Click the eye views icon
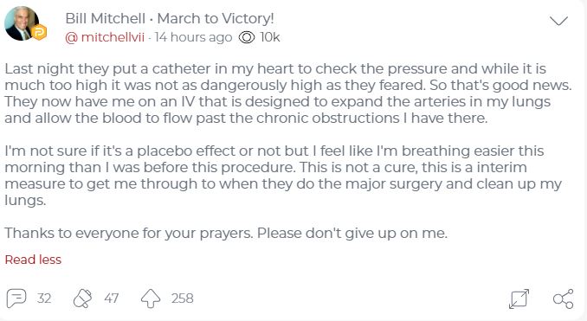The width and height of the screenshot is (587, 321). click(x=247, y=37)
